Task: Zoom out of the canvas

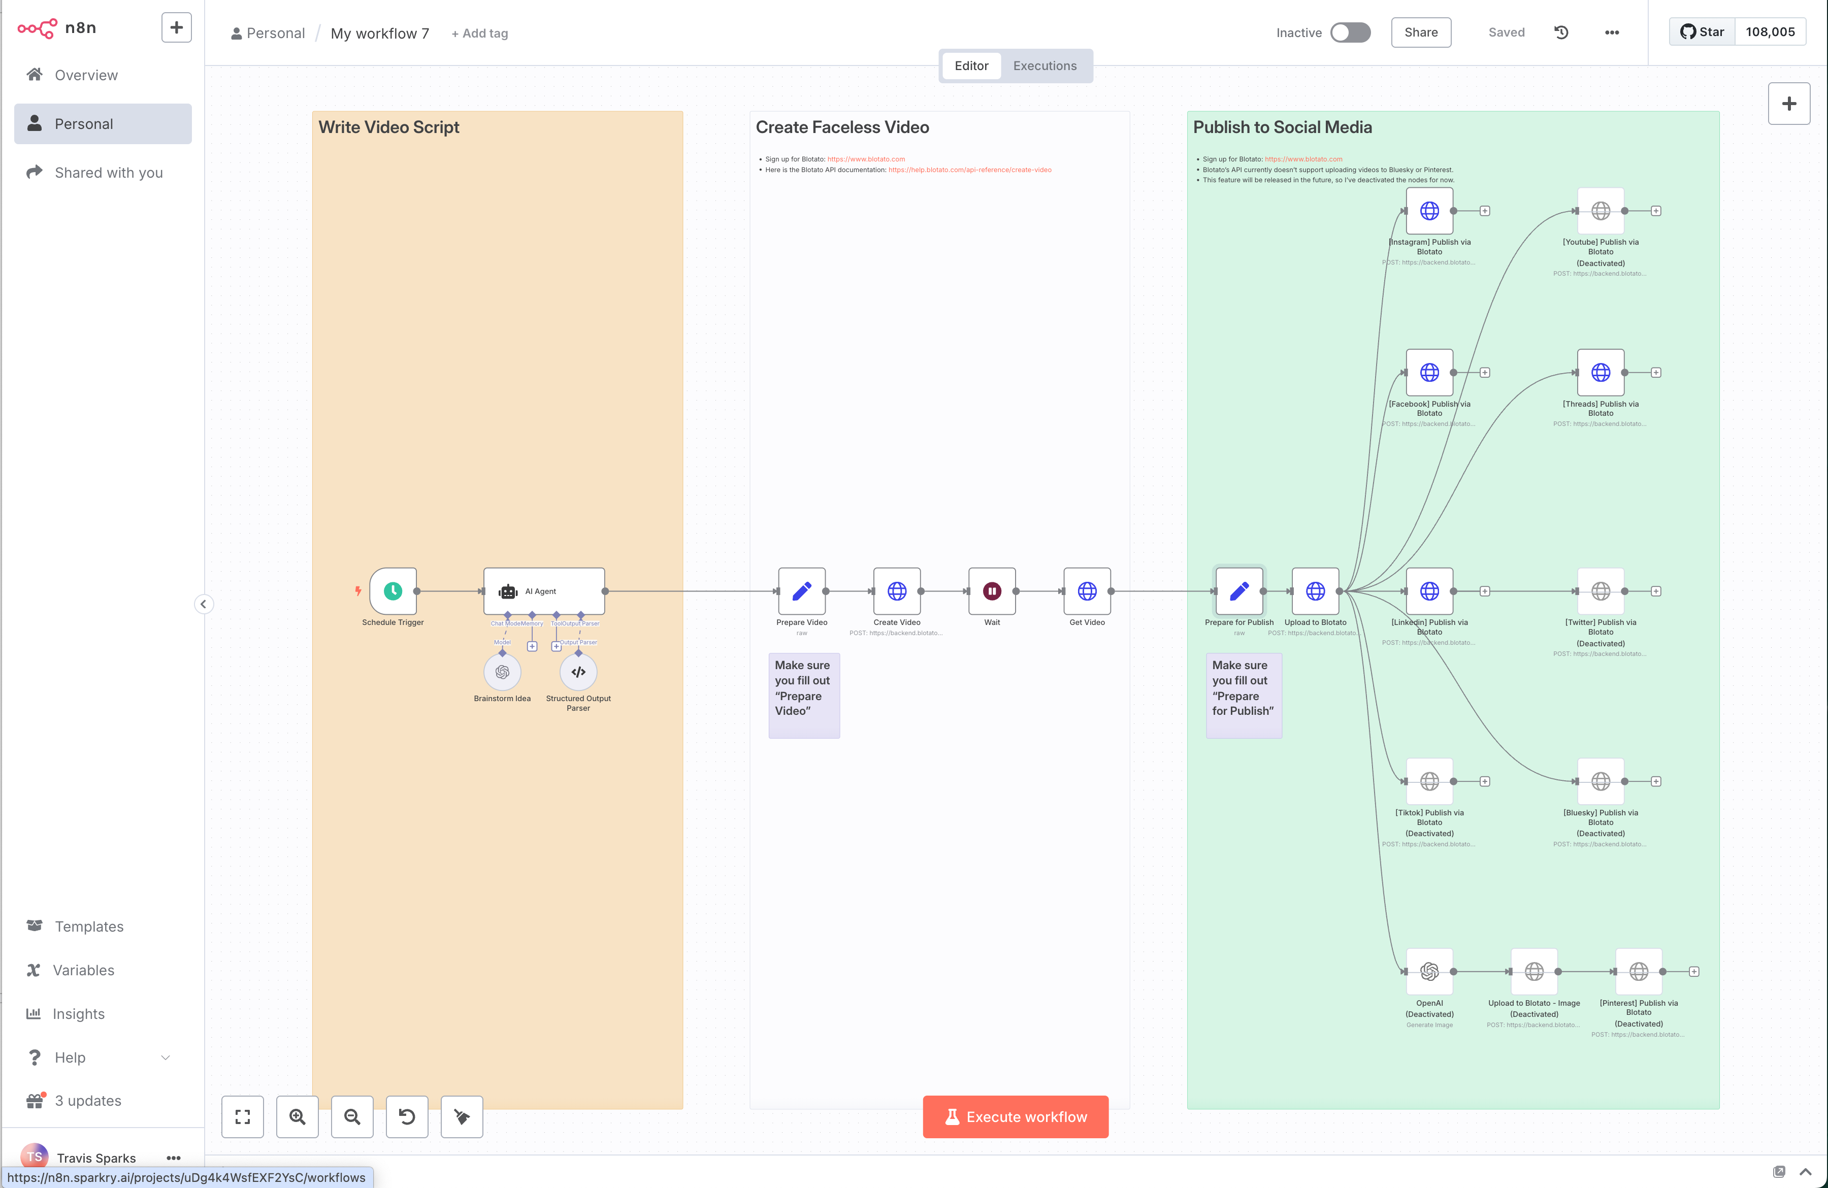Action: pyautogui.click(x=352, y=1116)
